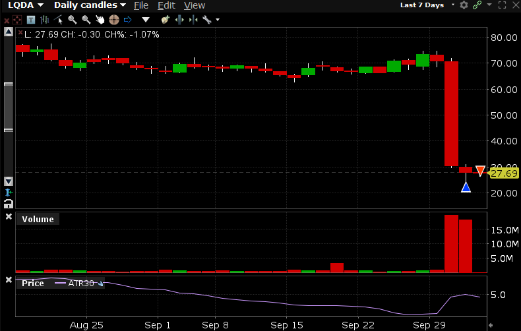Viewport: 521px width, 331px height.
Task: Click the orange down-triangle sell marker
Action: (480, 171)
